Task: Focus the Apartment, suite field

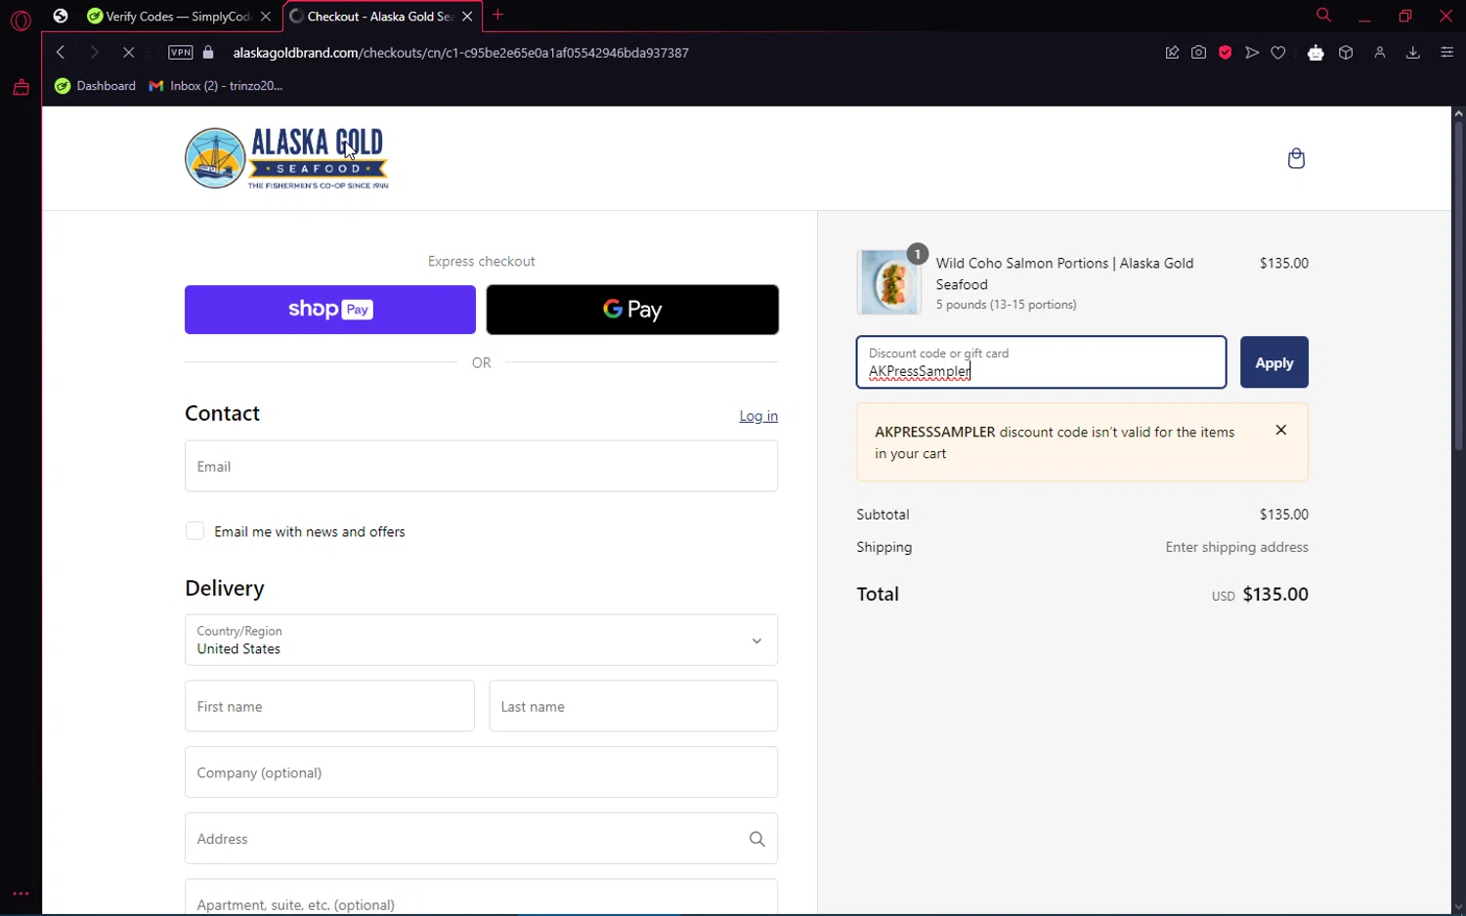Action: tap(481, 897)
